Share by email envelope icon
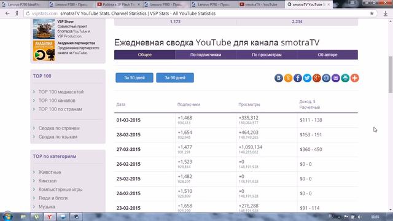 pyautogui.click(x=336, y=78)
